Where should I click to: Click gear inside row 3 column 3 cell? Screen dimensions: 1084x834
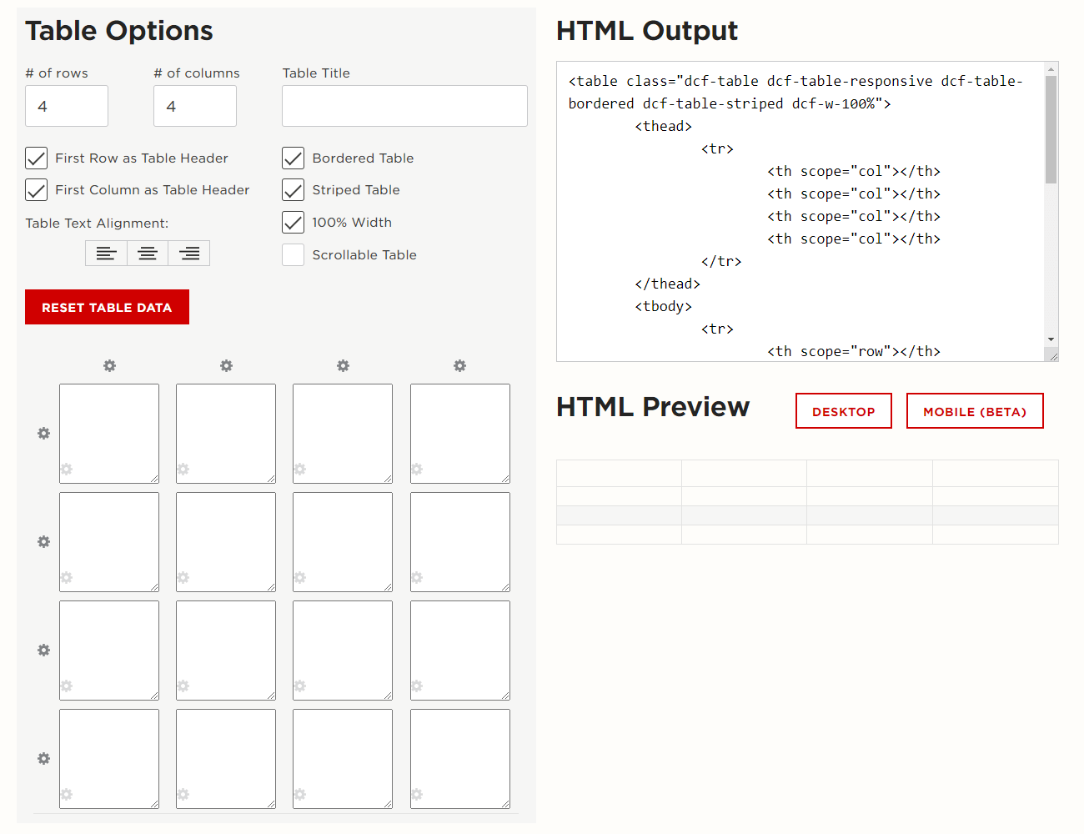[x=300, y=686]
